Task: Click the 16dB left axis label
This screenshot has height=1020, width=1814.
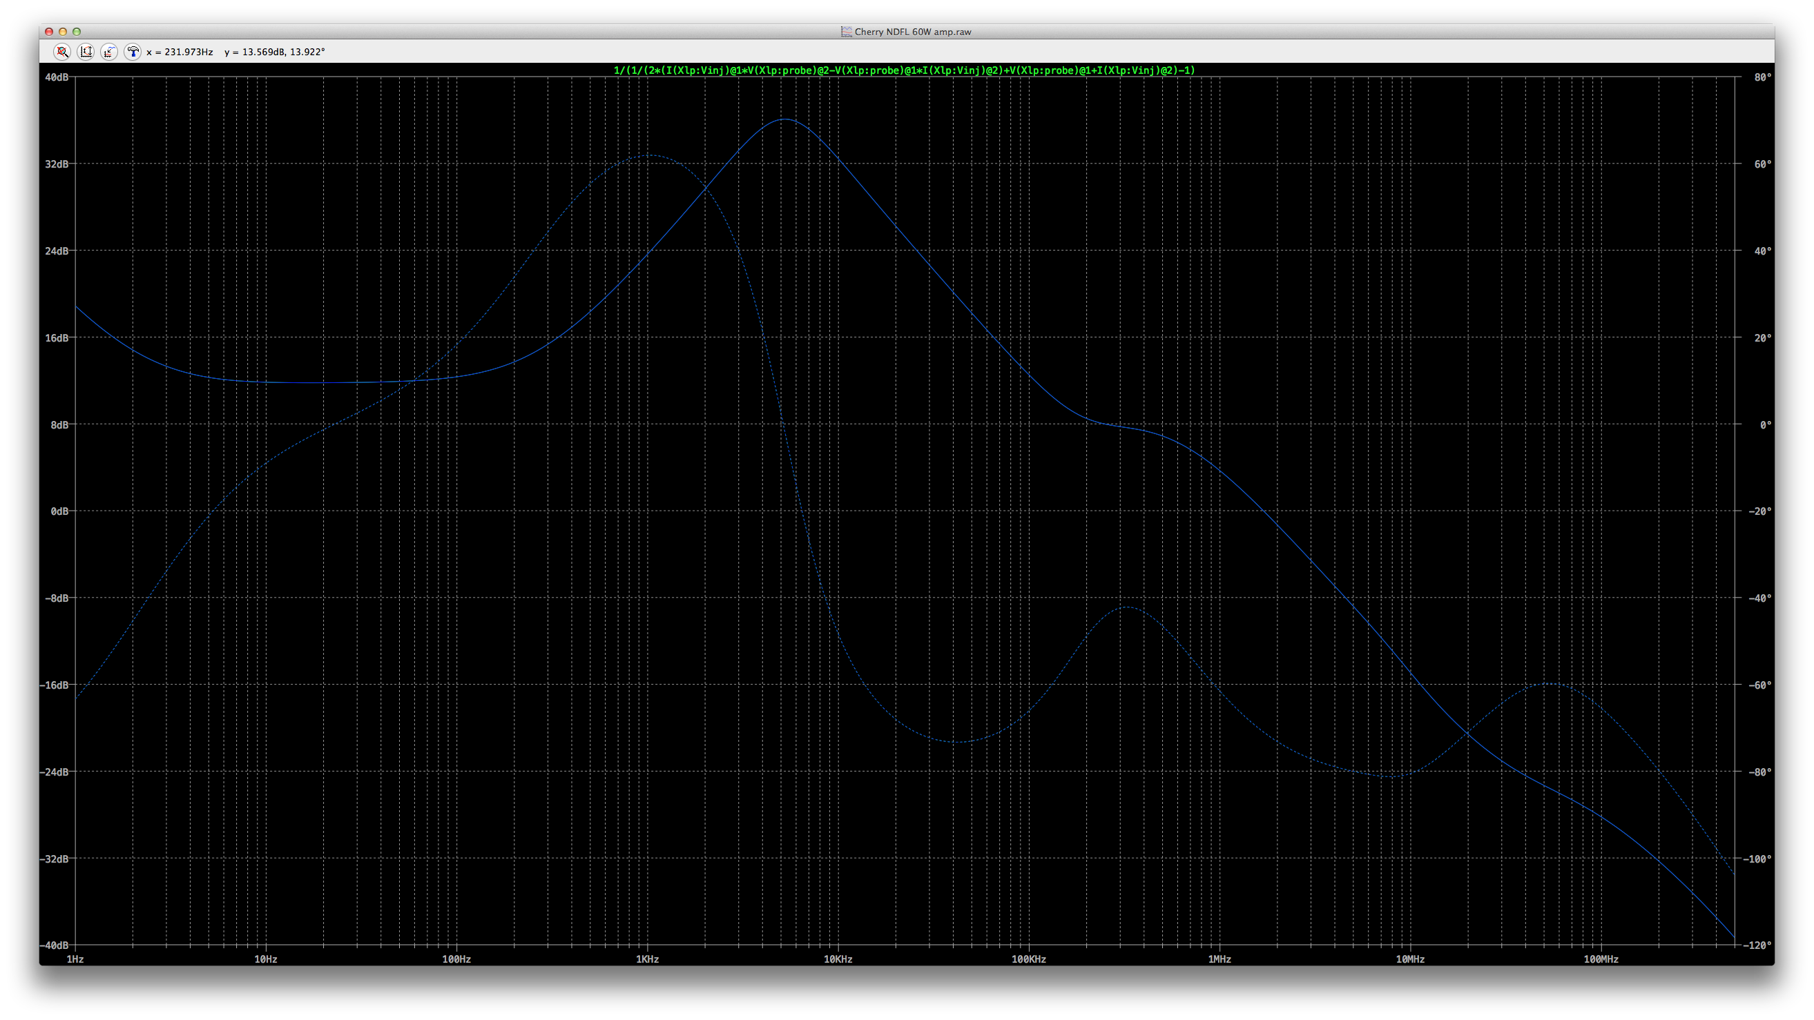Action: [x=57, y=338]
